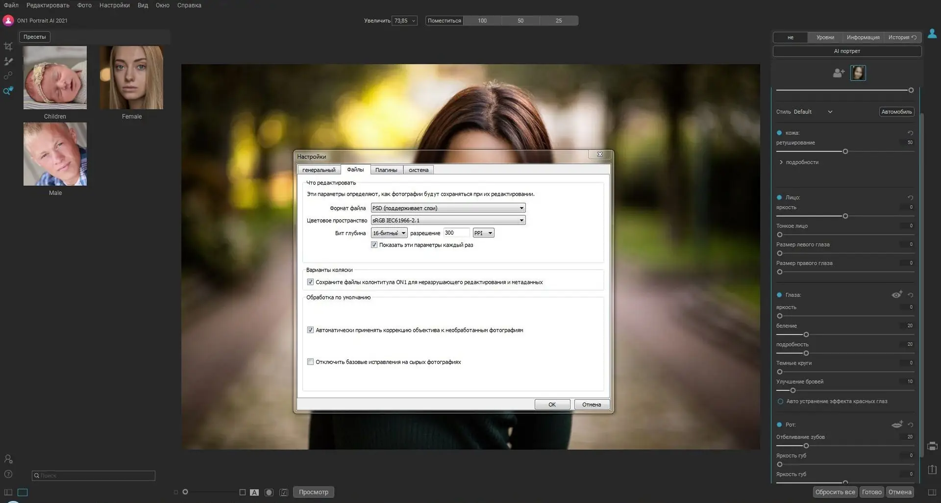Screen dimensions: 941x503
Task: Click the разрешение 300 input field
Action: (x=456, y=233)
